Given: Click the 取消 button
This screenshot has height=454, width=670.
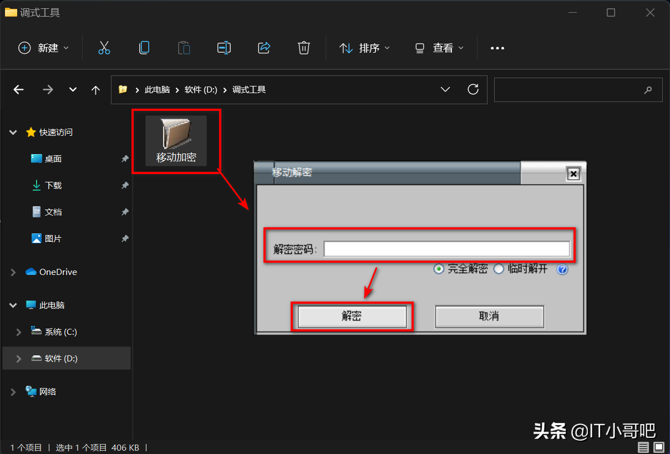Looking at the screenshot, I should tap(489, 316).
